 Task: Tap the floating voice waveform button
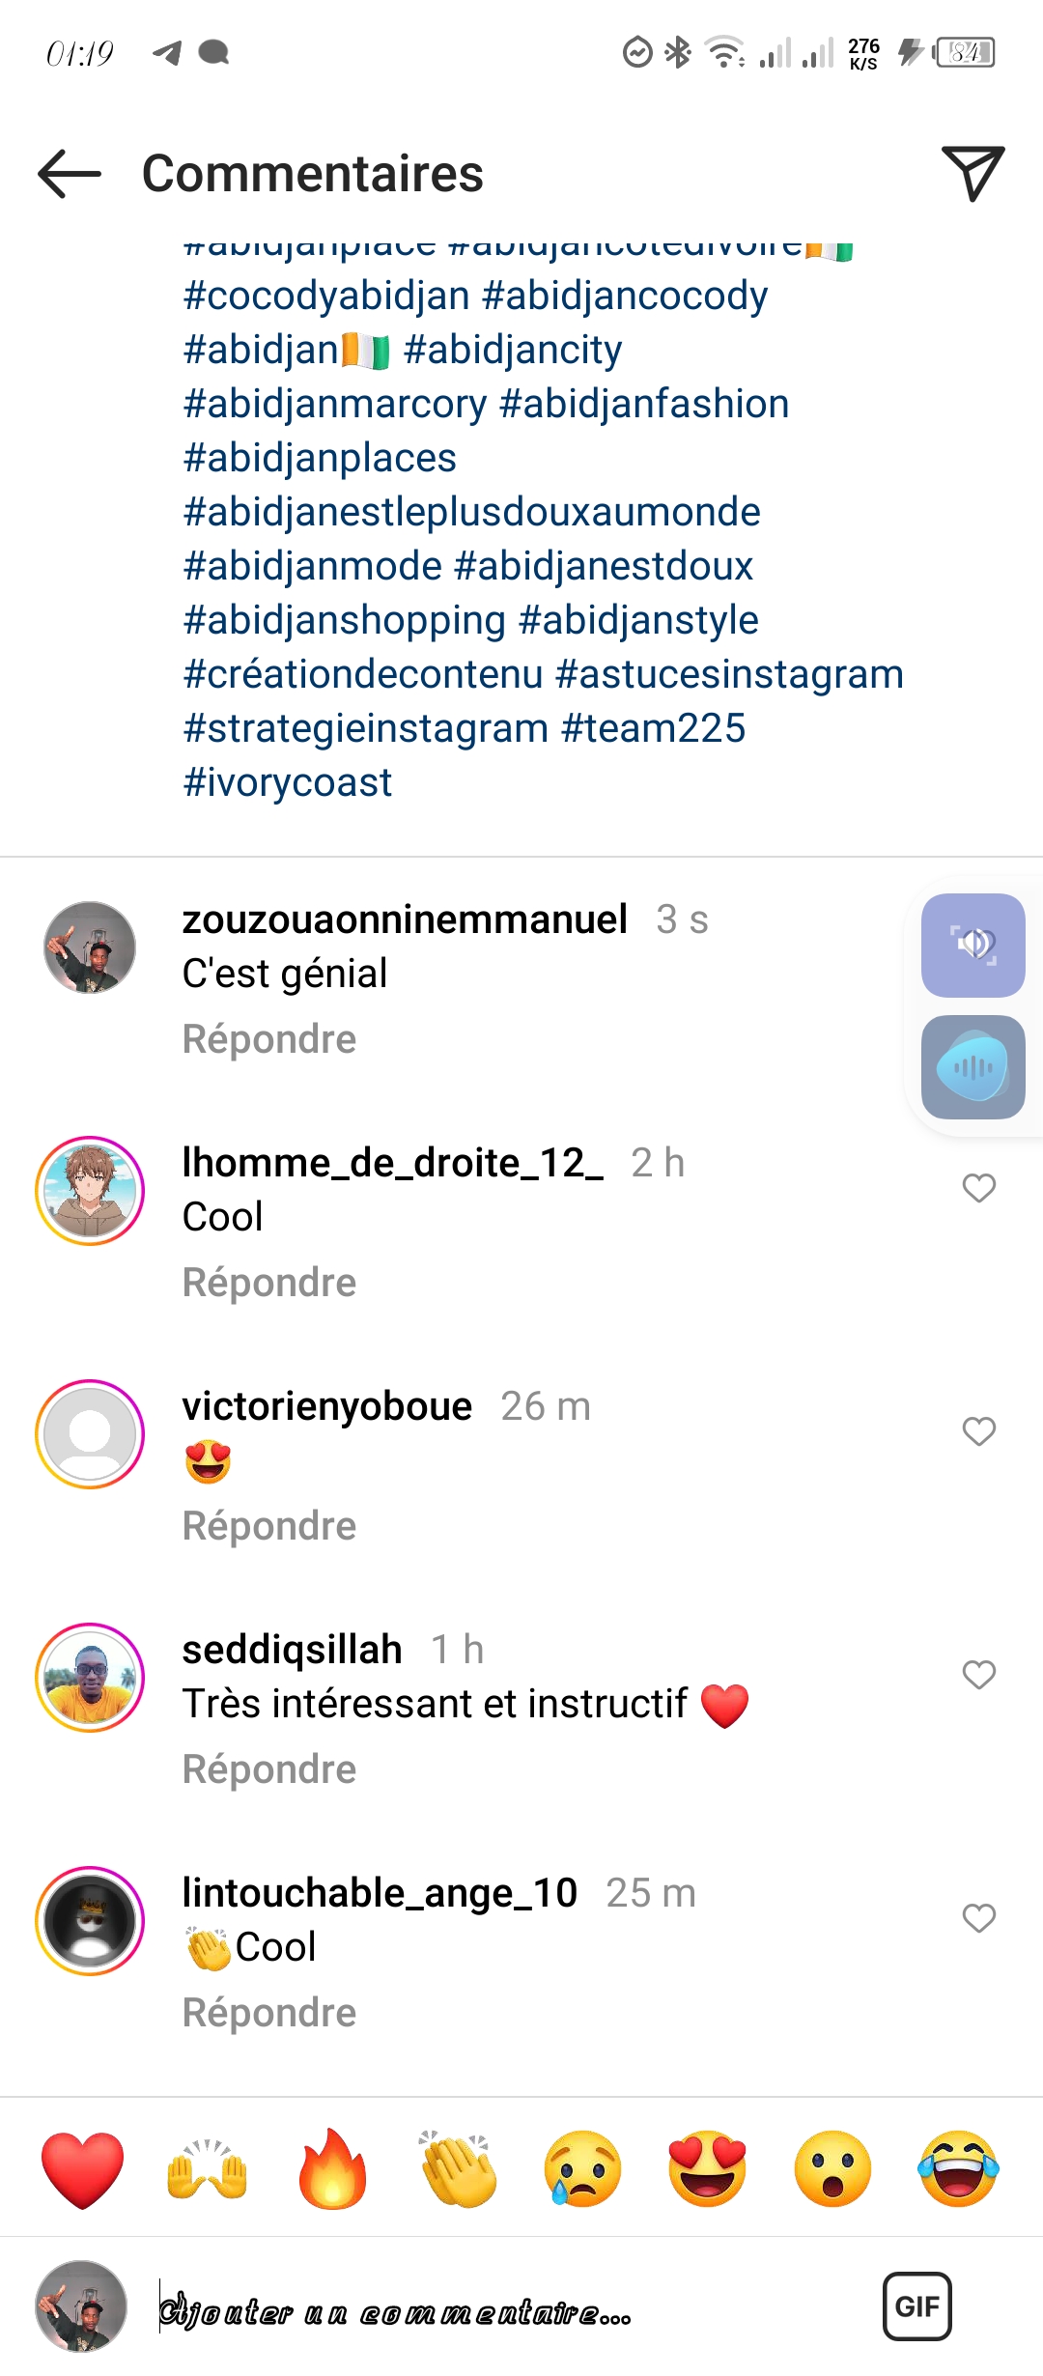(x=973, y=1067)
